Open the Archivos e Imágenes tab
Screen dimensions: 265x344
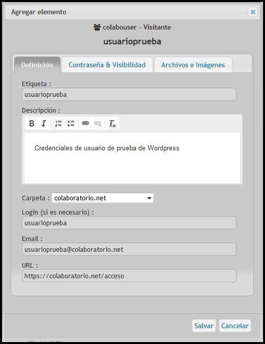pos(193,65)
